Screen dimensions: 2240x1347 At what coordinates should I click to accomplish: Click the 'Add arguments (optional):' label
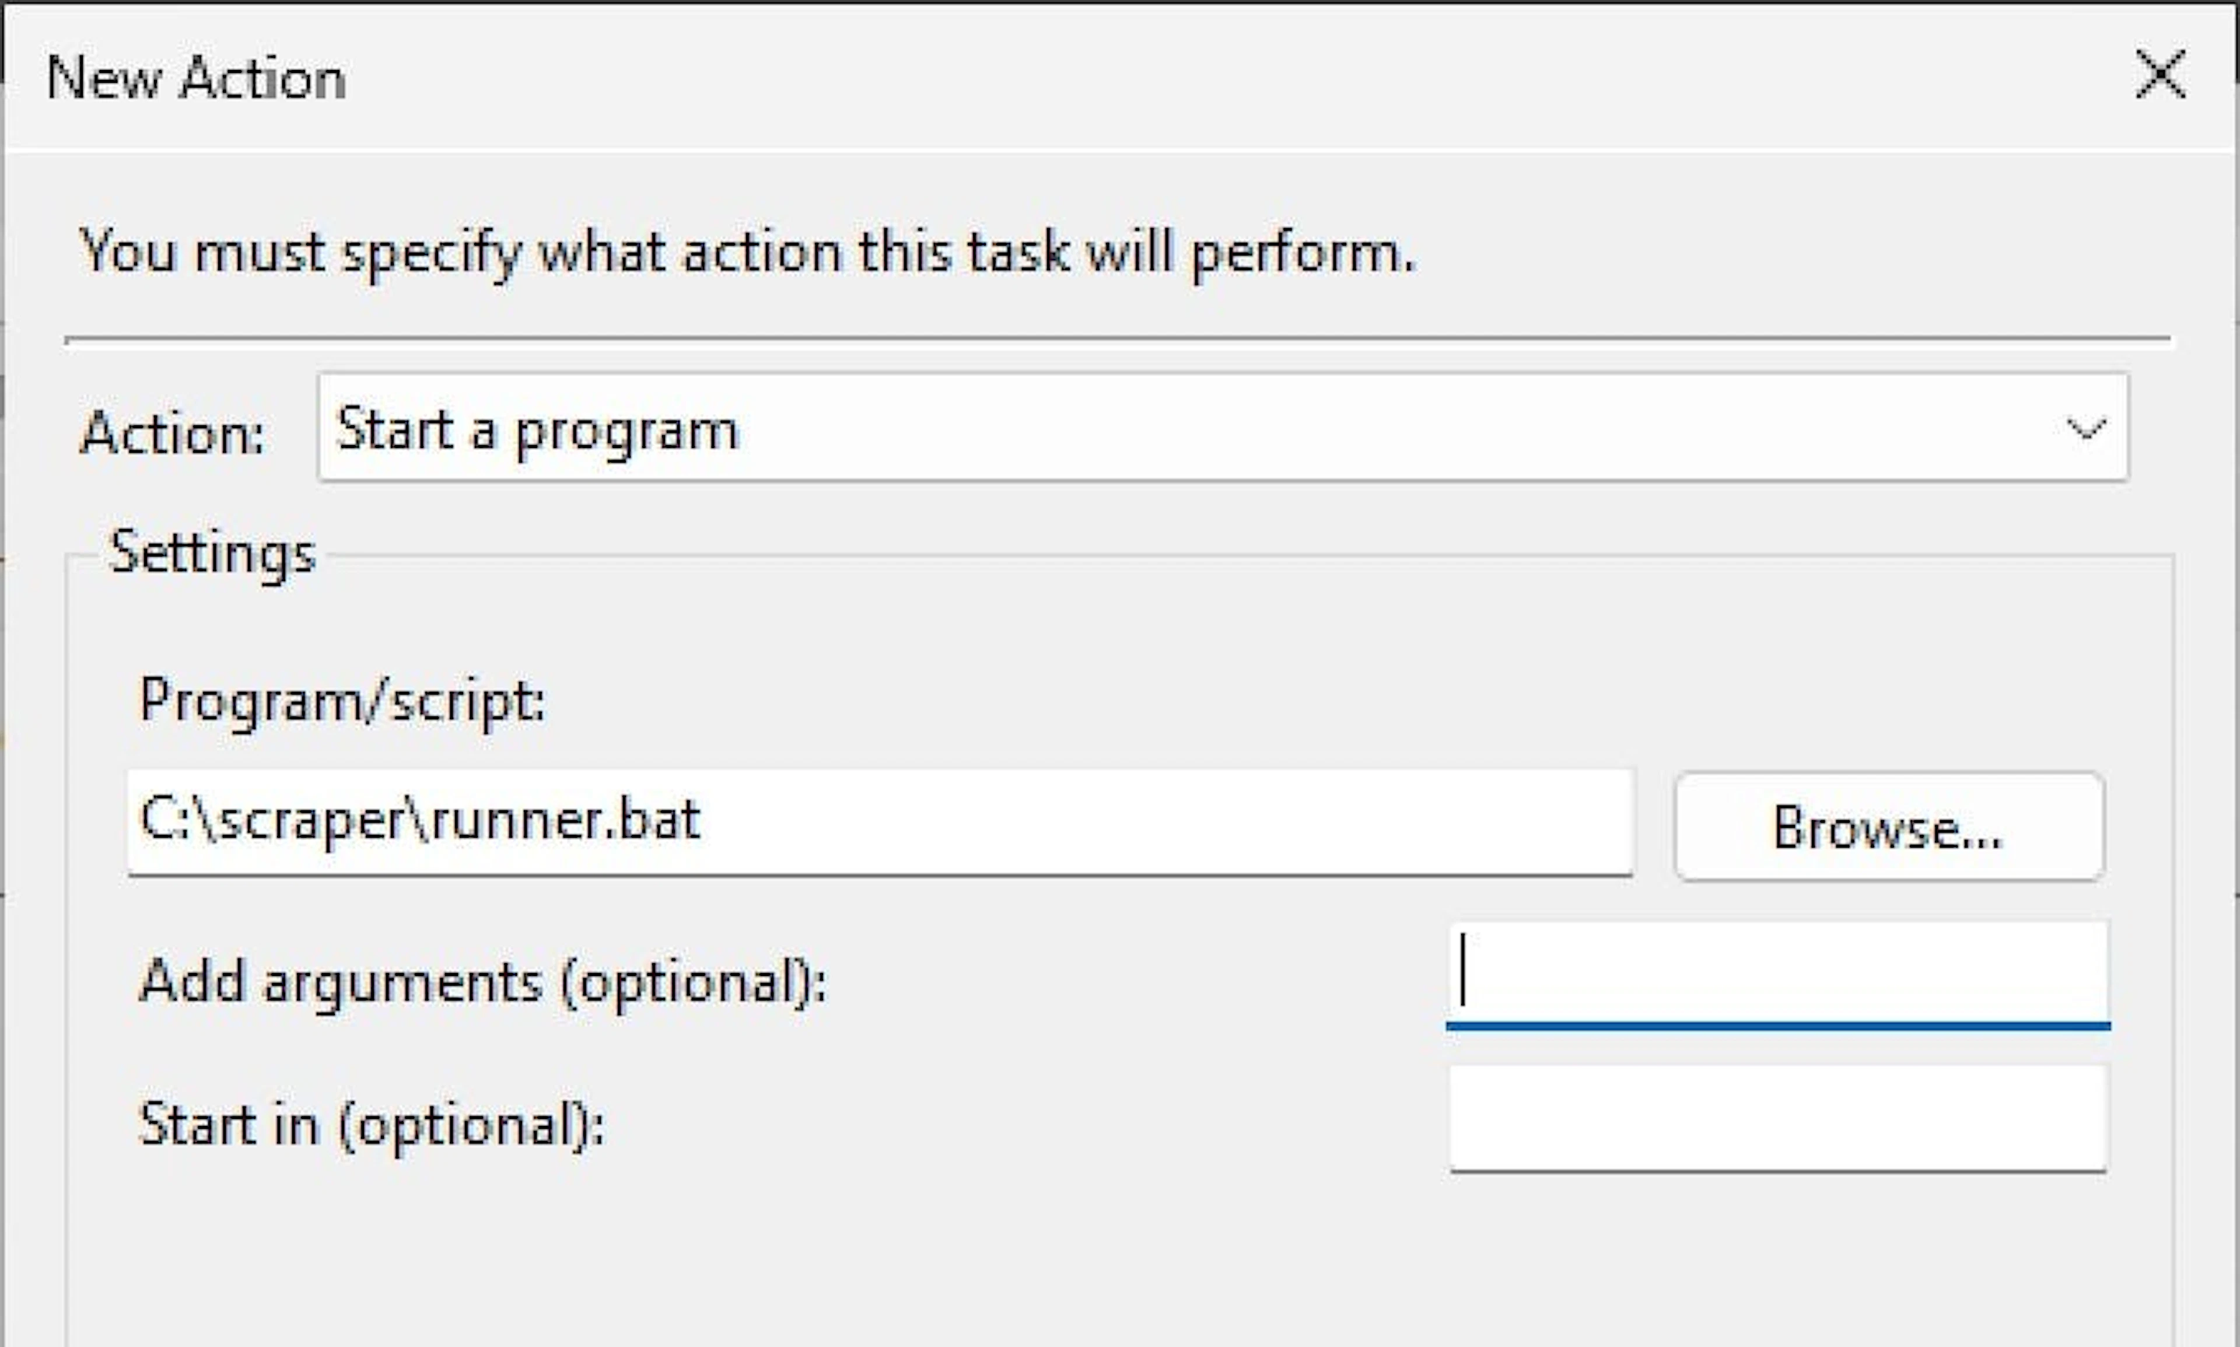coord(482,982)
